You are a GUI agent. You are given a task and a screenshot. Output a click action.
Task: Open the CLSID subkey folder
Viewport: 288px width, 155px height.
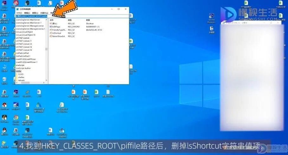21,74
